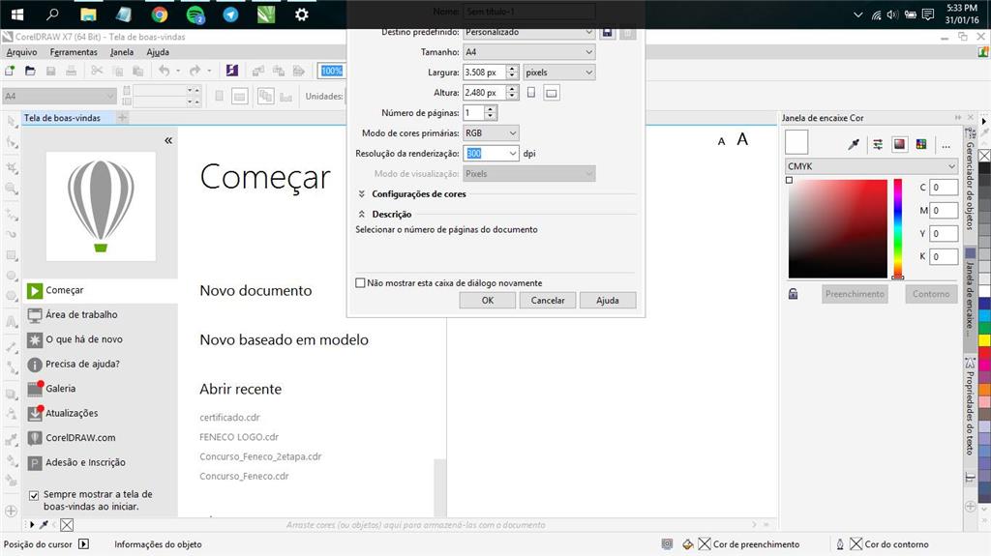Click inside the red color picker field
The width and height of the screenshot is (991, 556).
(x=837, y=229)
